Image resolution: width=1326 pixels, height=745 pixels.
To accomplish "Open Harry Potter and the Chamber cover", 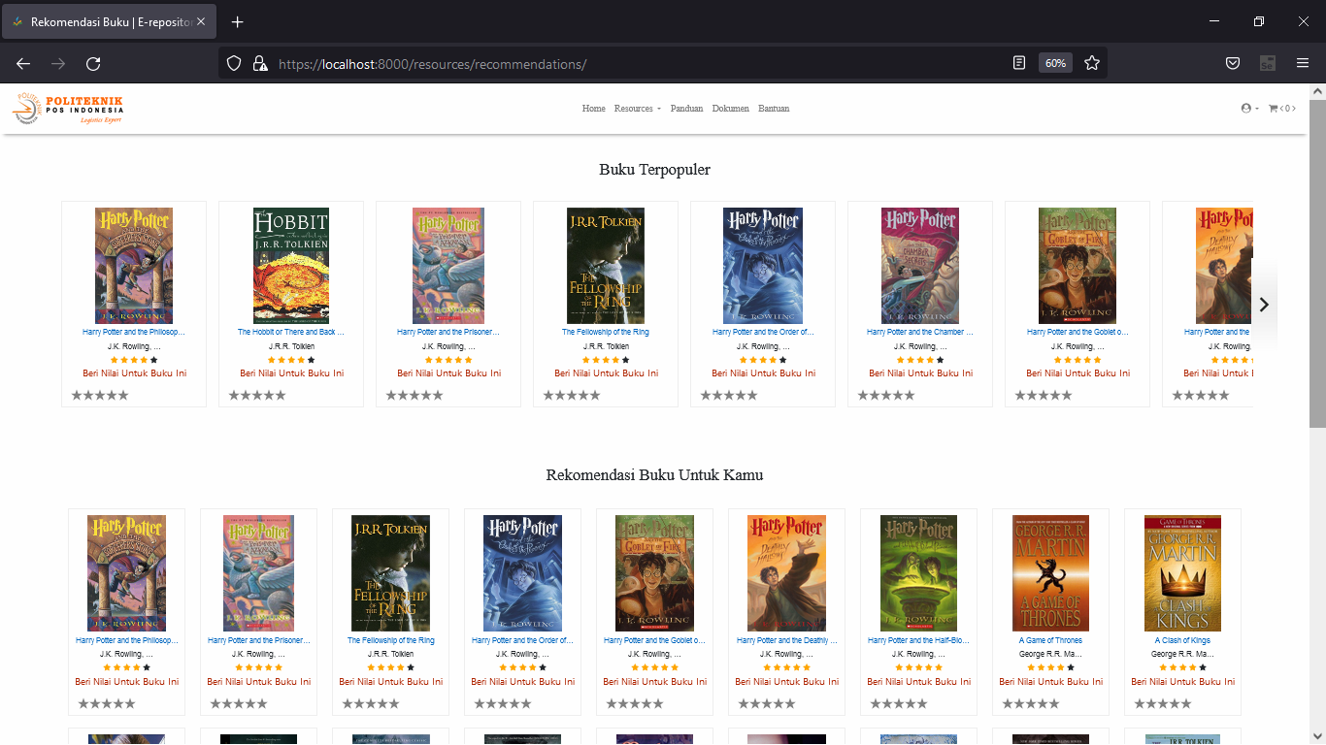I will (x=920, y=266).
